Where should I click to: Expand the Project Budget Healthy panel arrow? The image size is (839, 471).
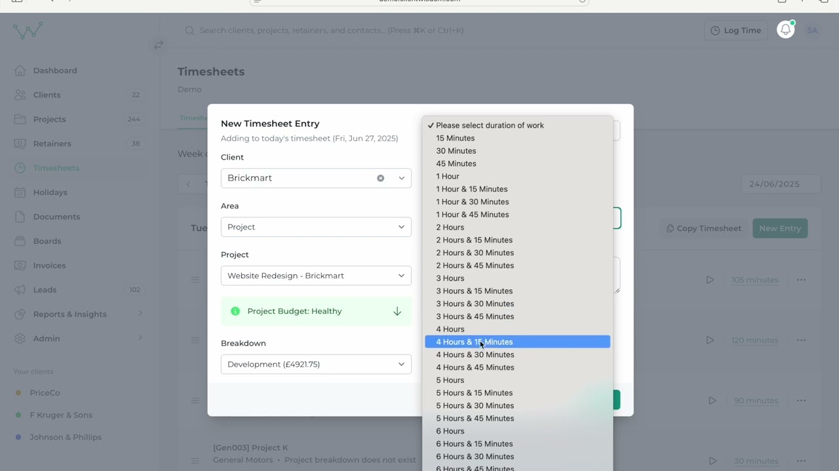(x=397, y=311)
